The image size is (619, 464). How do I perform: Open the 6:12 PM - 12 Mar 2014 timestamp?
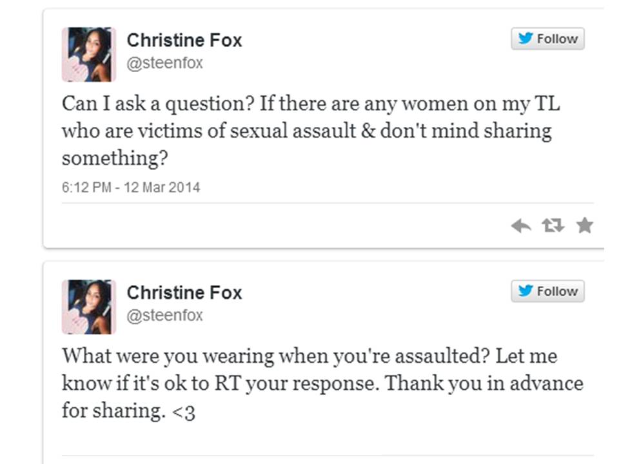pyautogui.click(x=131, y=188)
